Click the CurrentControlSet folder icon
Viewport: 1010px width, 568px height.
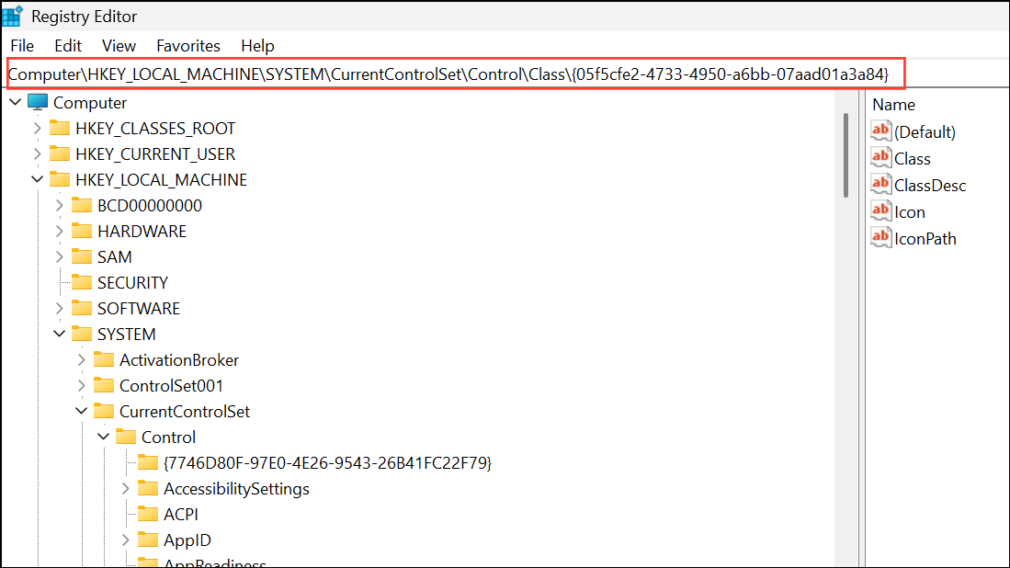tap(104, 411)
